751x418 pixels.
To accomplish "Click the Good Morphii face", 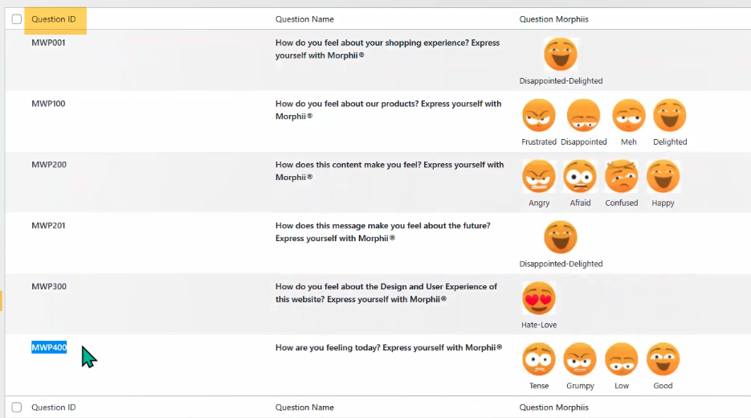I will [x=663, y=359].
